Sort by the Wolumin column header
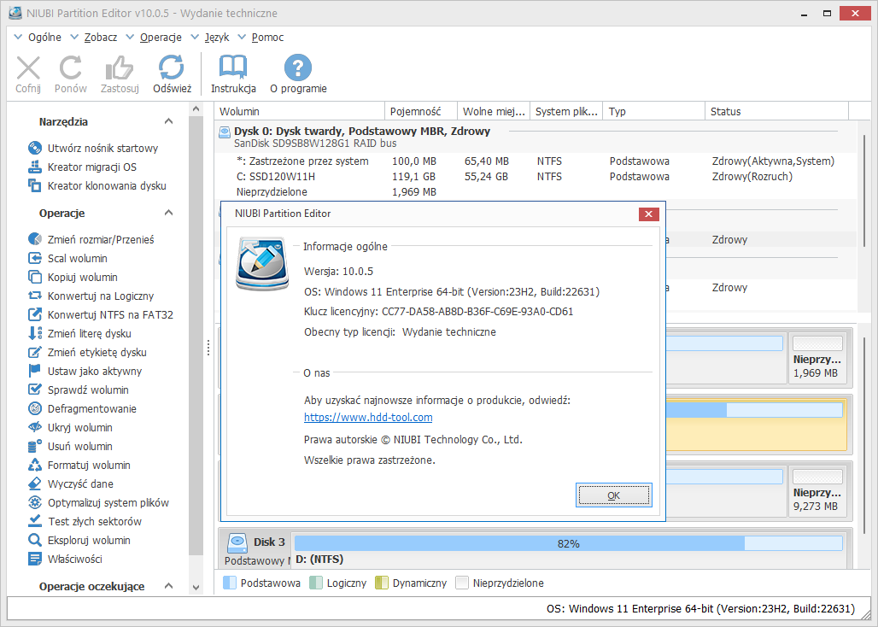The image size is (878, 627). tap(300, 111)
